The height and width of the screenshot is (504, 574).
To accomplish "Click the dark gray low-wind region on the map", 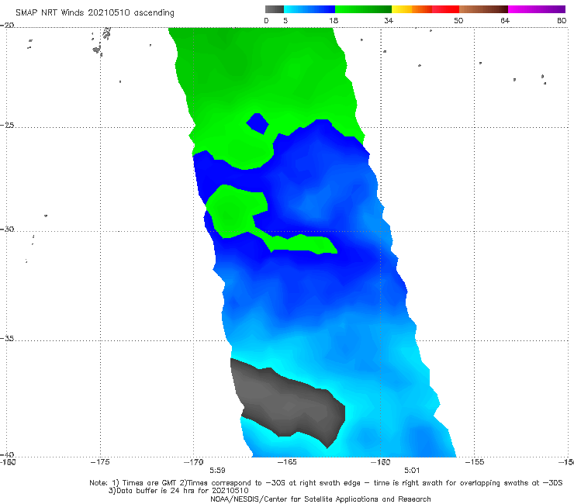I will click(x=289, y=402).
